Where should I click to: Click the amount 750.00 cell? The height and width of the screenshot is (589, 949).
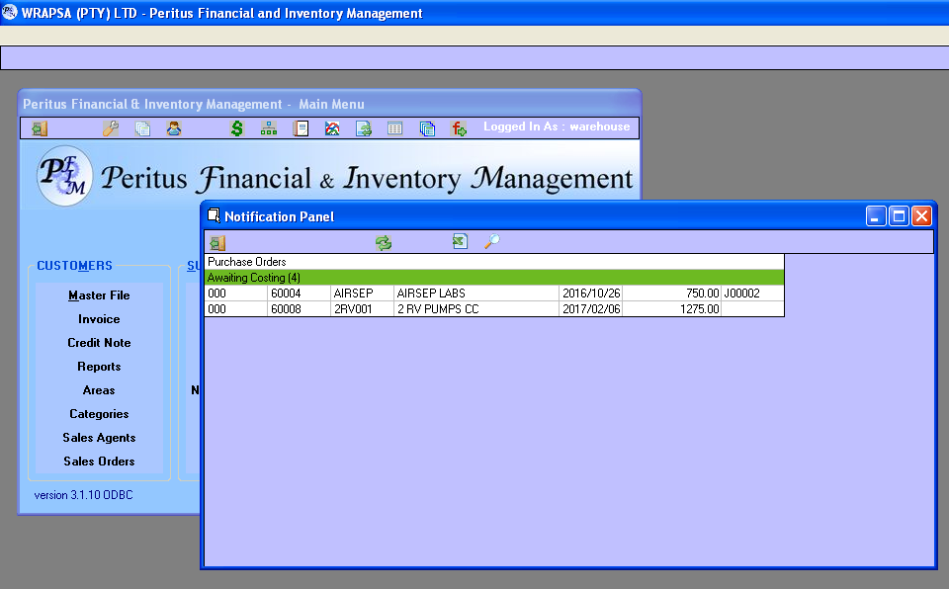pyautogui.click(x=672, y=293)
